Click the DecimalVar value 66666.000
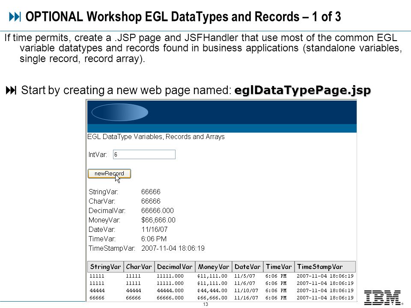The image size is (411, 308). 157,210
